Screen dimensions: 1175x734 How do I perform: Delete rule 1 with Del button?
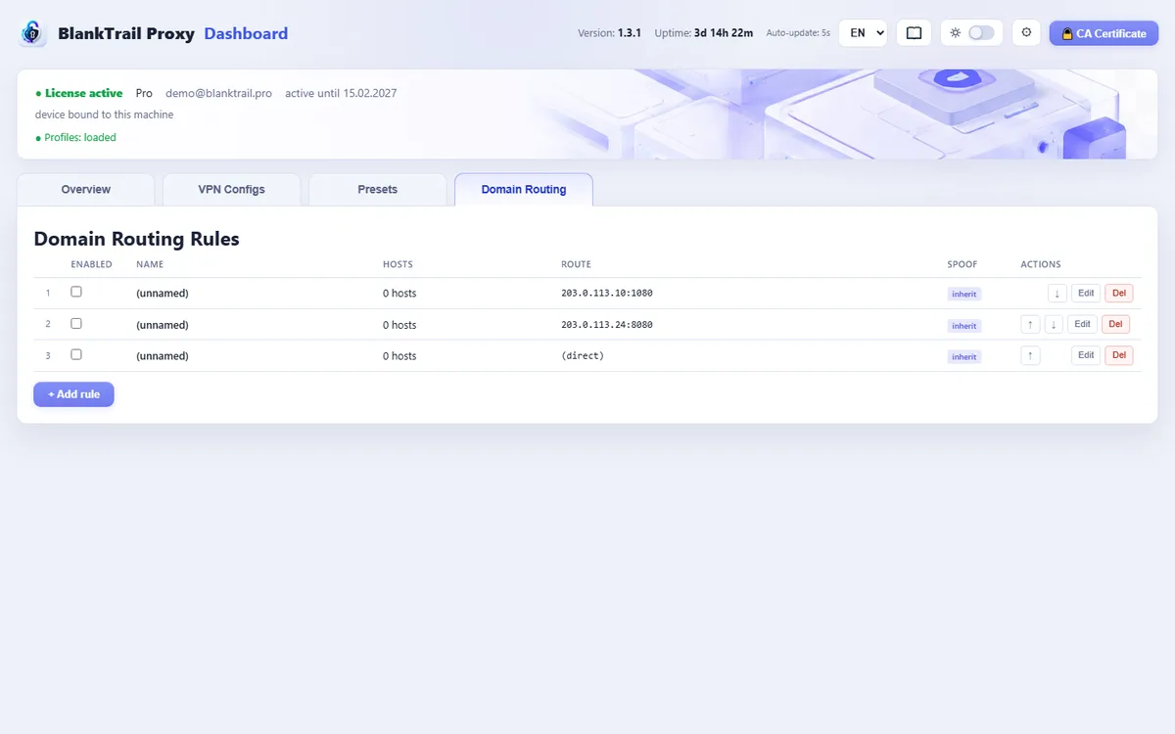pyautogui.click(x=1119, y=294)
